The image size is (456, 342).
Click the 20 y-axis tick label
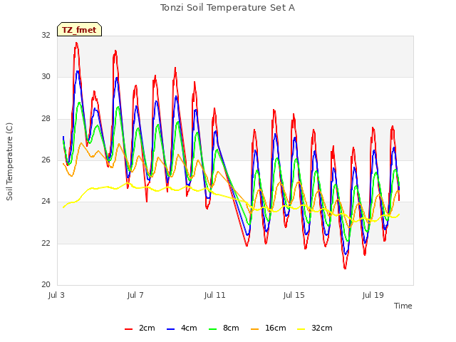point(46,284)
